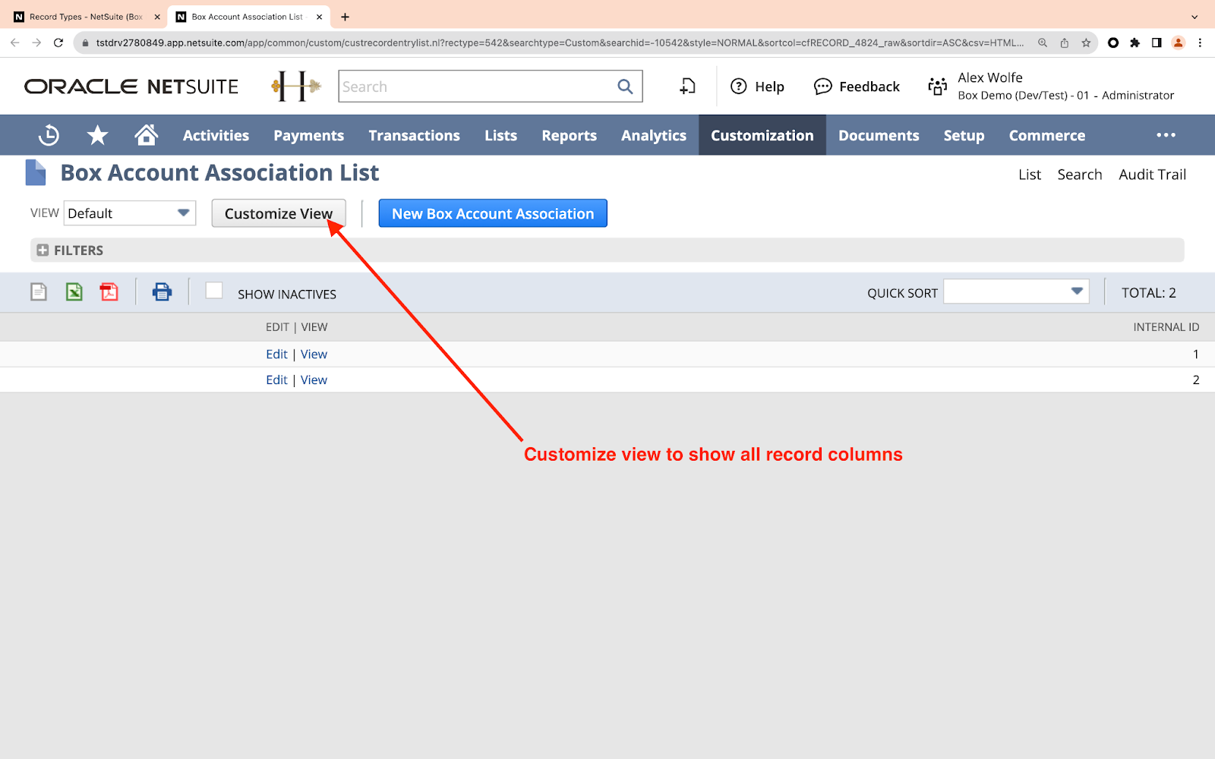Click the Print icon

[x=162, y=292]
